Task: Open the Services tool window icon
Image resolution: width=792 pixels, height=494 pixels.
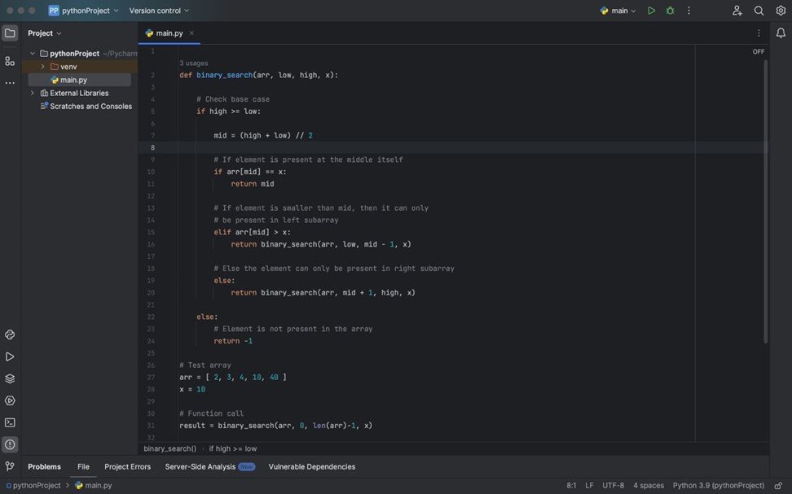Action: [10, 400]
